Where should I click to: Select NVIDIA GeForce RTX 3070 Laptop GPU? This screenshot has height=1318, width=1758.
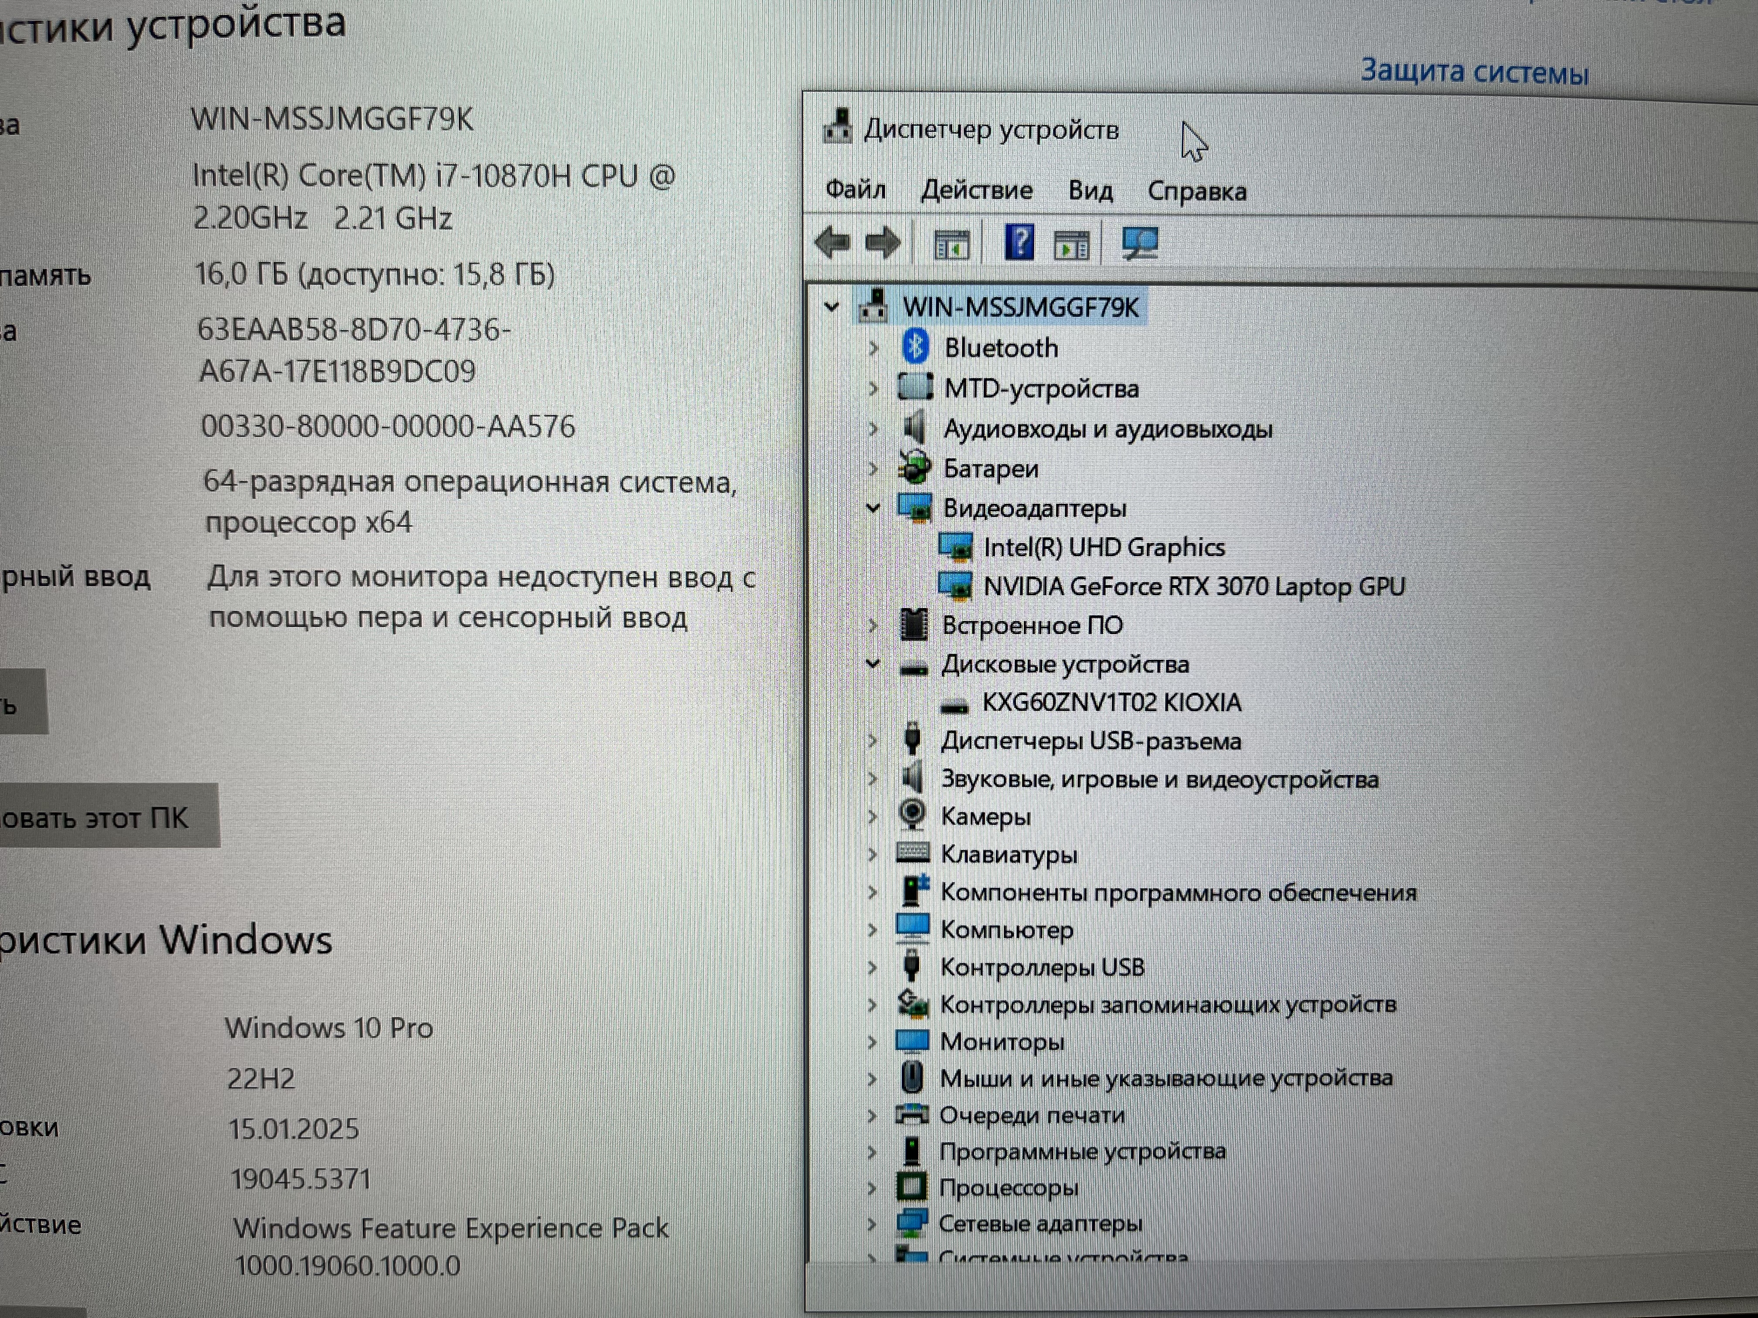1194,586
